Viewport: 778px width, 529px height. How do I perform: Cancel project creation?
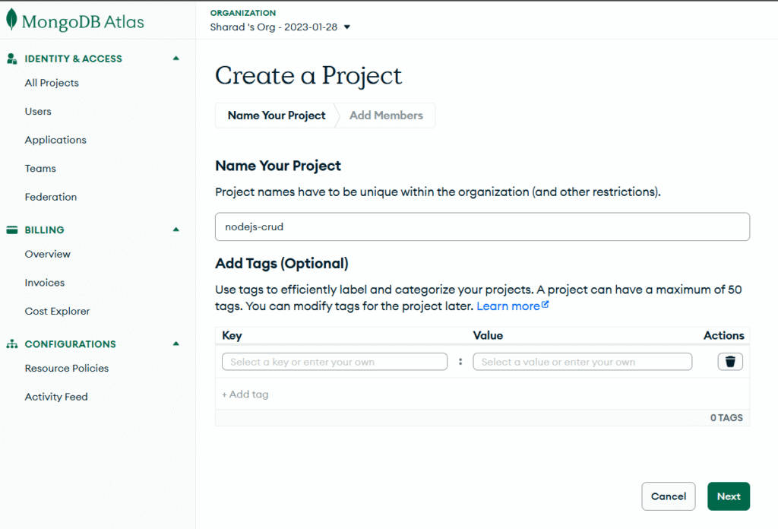click(668, 496)
